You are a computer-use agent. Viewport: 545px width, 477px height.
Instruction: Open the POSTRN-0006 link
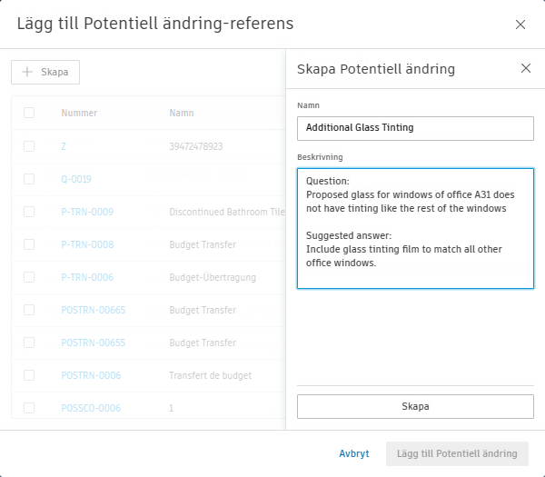pos(91,375)
